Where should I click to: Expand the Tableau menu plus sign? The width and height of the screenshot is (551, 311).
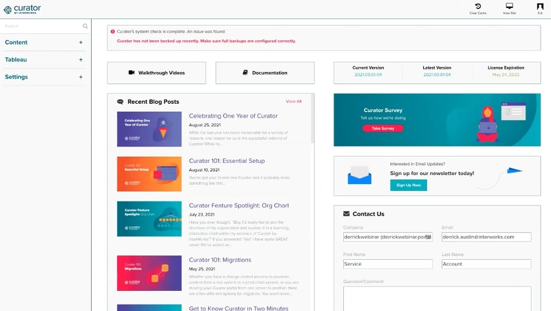pos(81,60)
